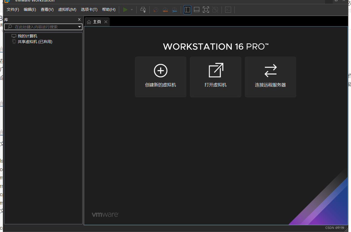Toggle the thumbnail bar view icon

[x=197, y=10]
